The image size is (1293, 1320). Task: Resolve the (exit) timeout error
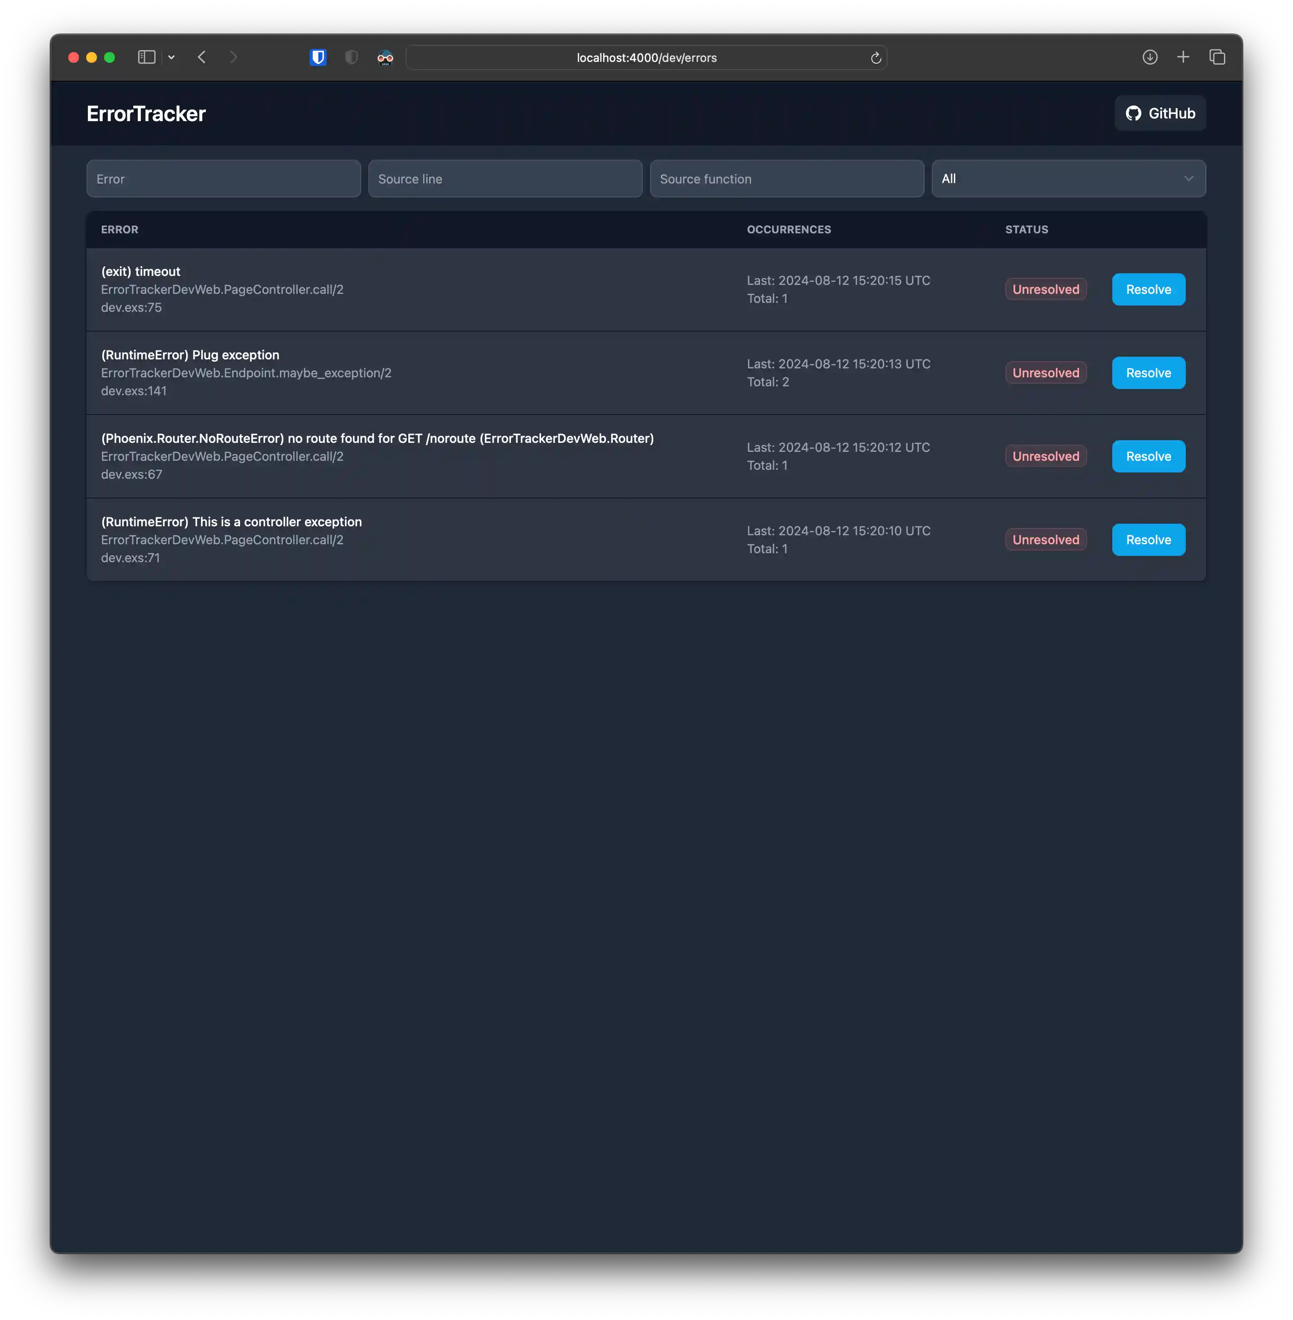pos(1148,289)
